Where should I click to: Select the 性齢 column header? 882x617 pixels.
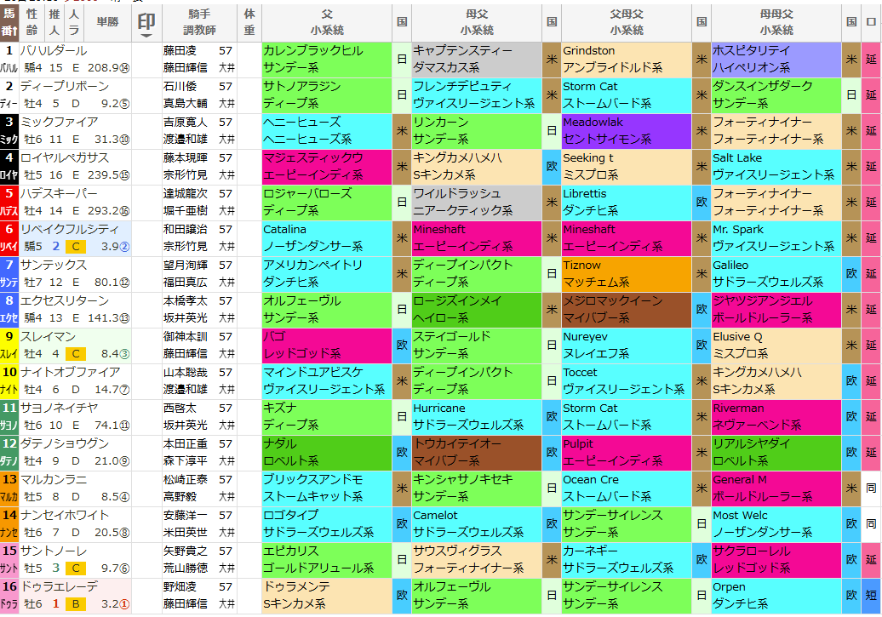point(32,22)
